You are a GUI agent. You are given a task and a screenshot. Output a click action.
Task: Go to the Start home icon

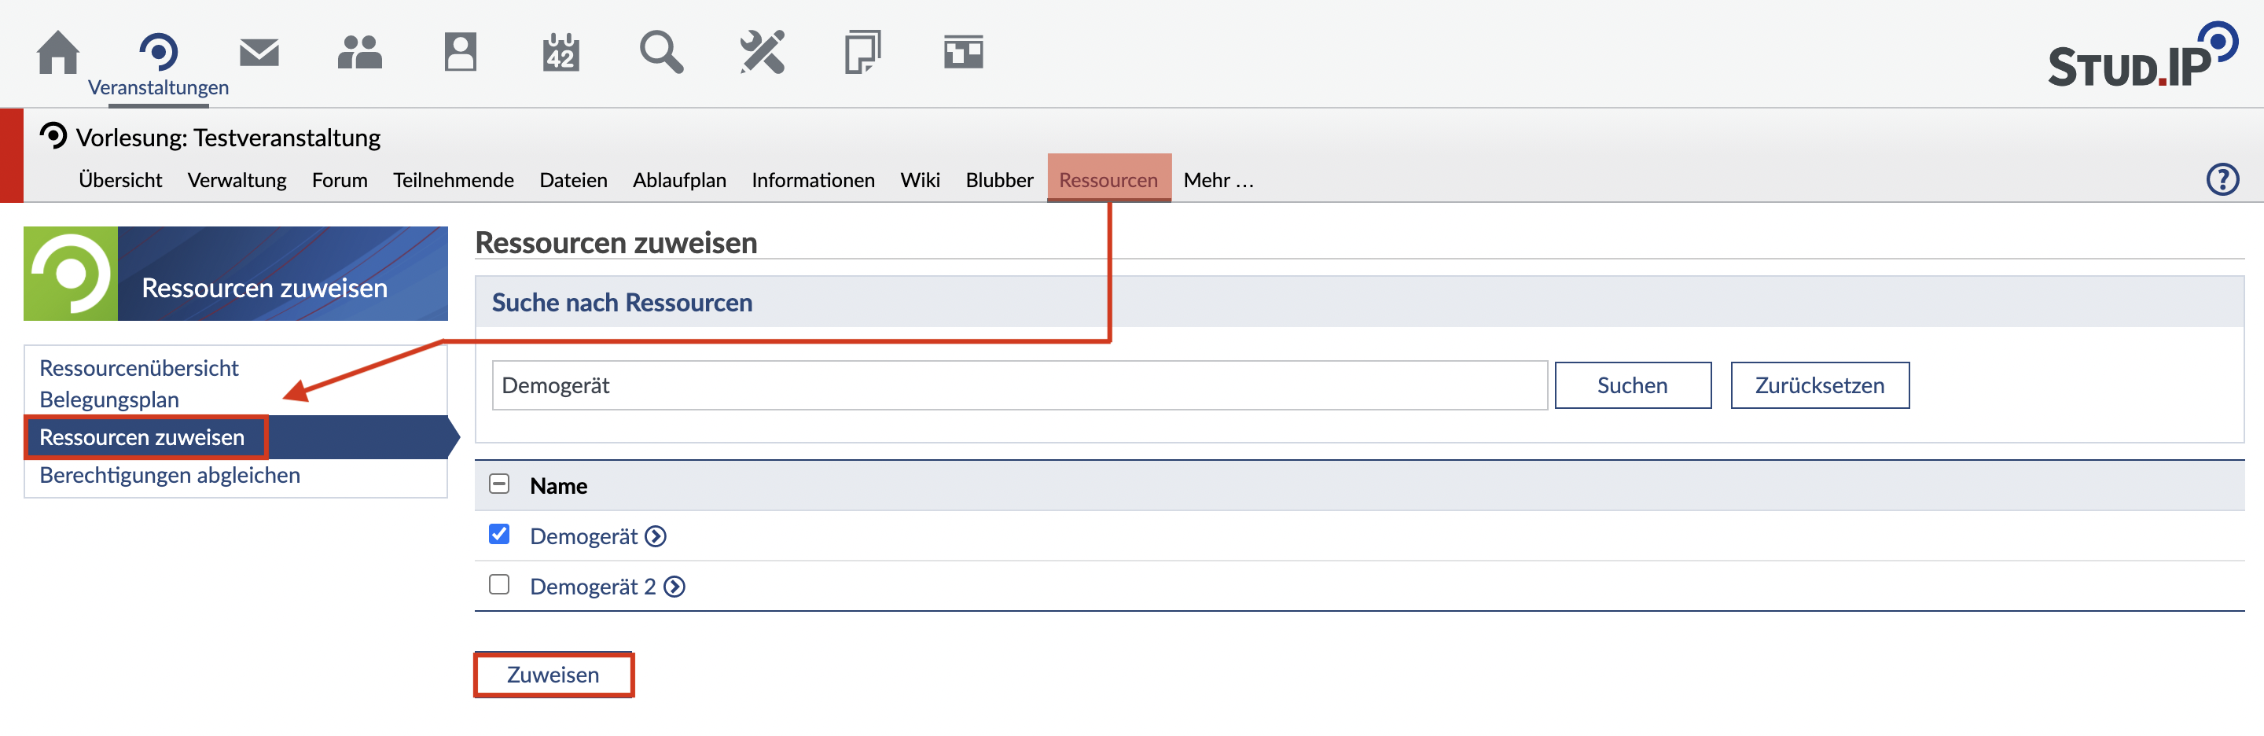click(x=58, y=52)
